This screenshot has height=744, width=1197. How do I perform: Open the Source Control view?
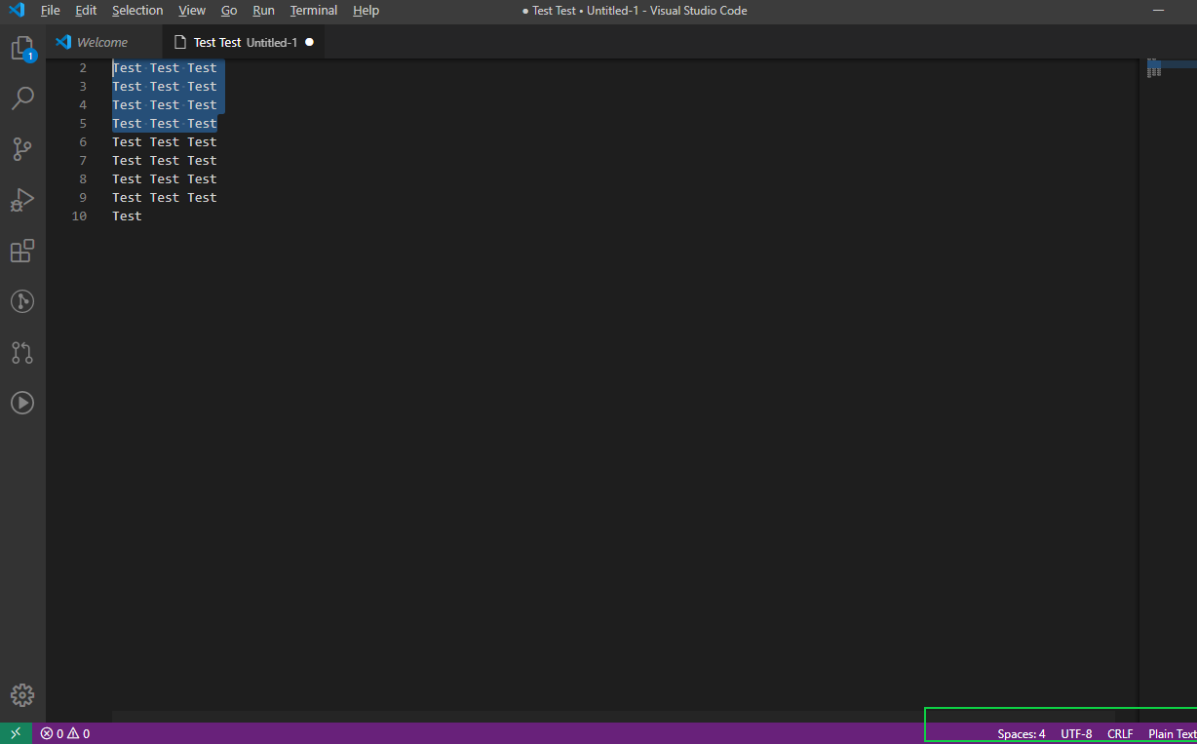click(x=21, y=148)
